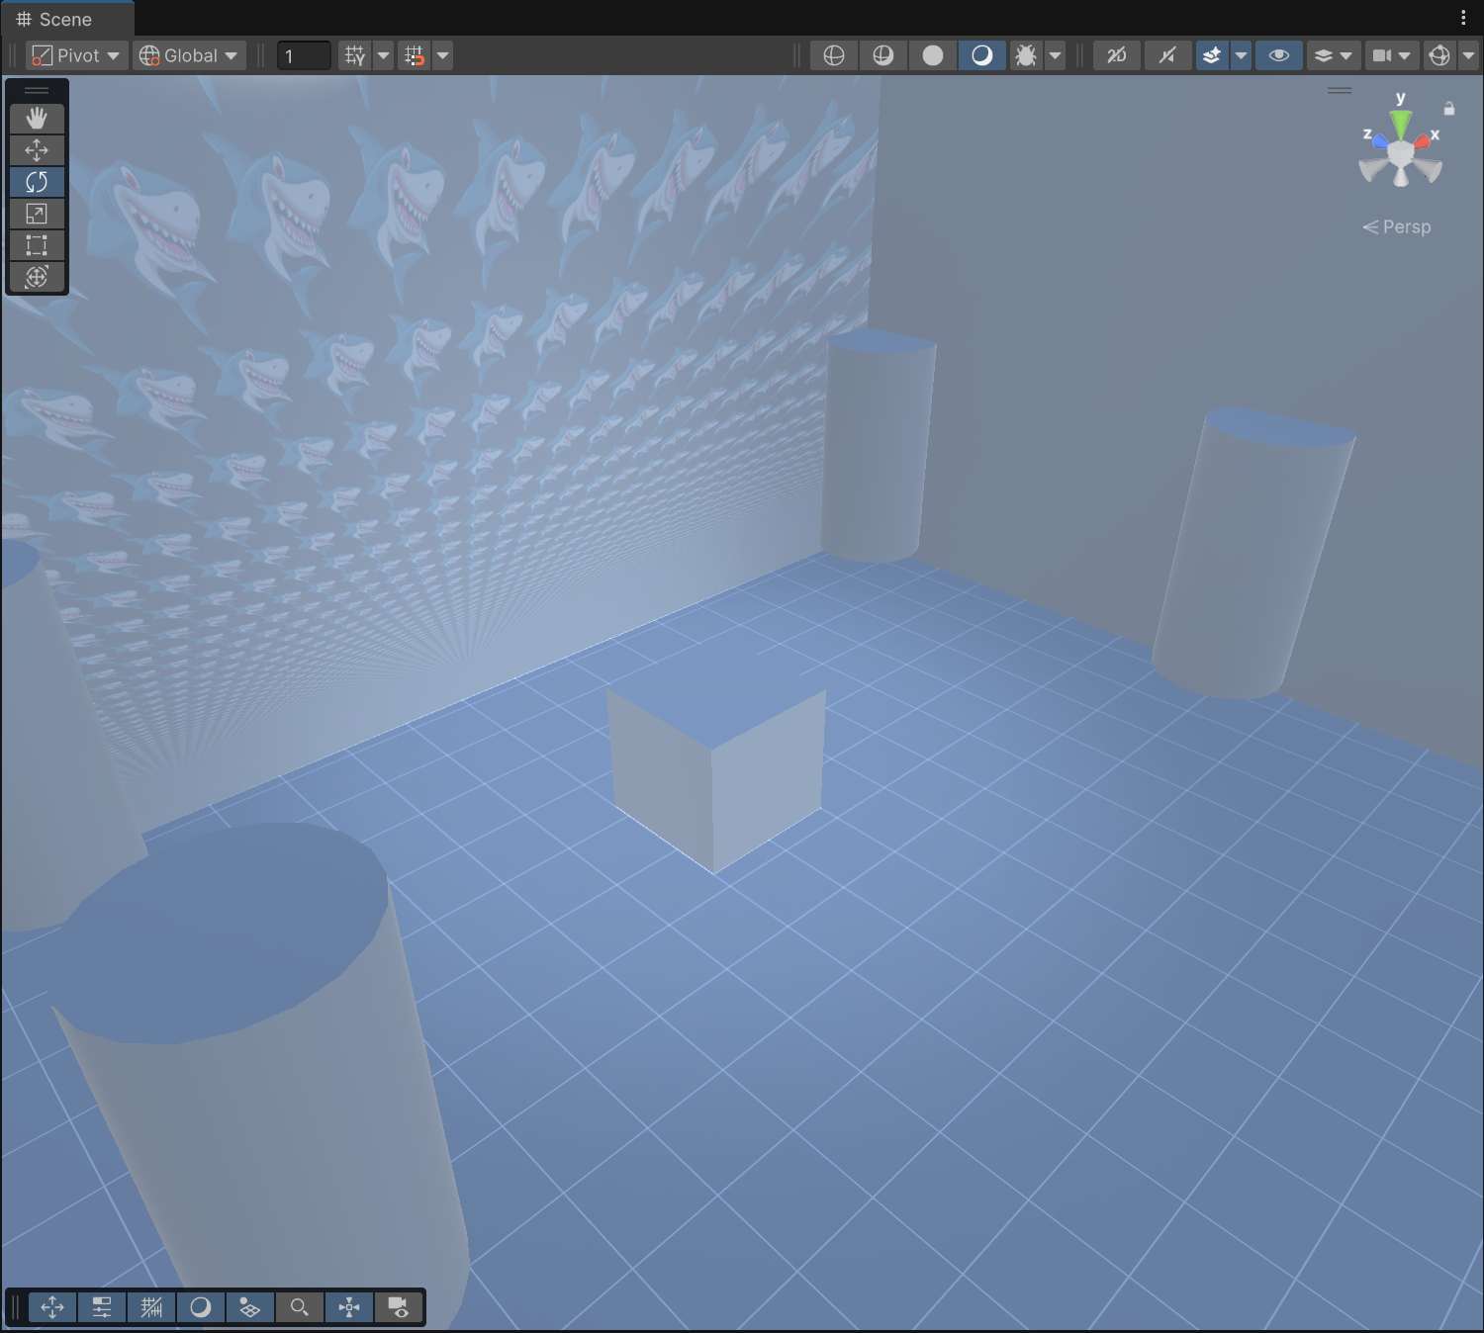
Task: Toggle hidden objects visibility eye icon
Action: click(1279, 55)
